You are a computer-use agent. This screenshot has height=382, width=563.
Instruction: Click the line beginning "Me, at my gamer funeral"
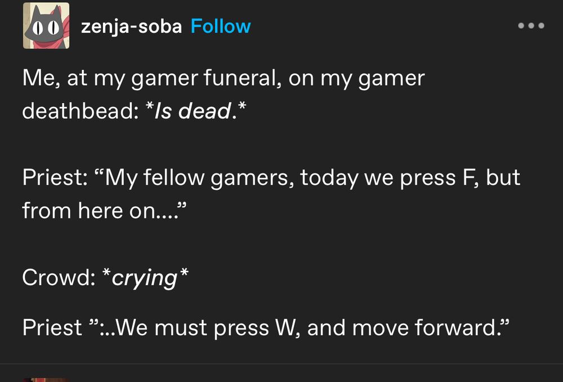pos(223,78)
